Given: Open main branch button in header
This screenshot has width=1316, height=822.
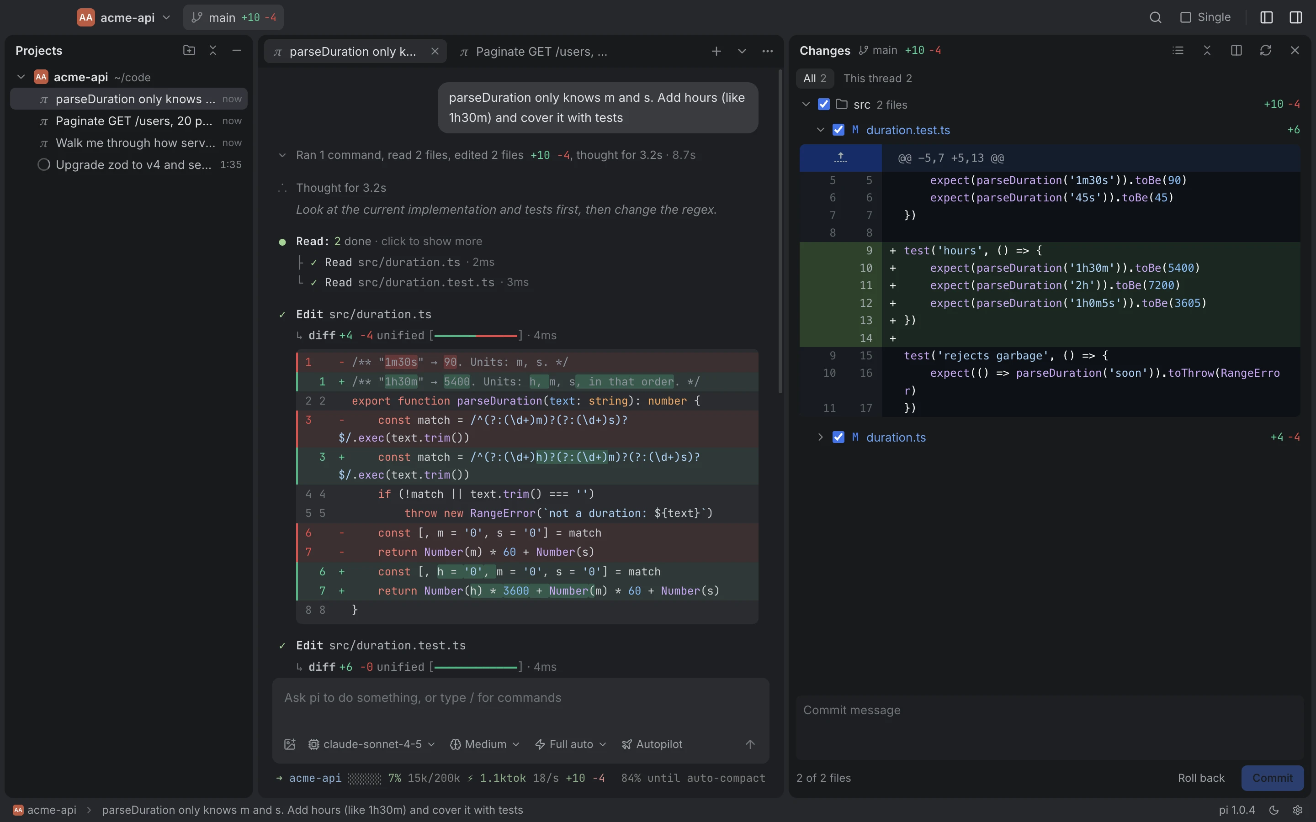Looking at the screenshot, I should [x=233, y=17].
